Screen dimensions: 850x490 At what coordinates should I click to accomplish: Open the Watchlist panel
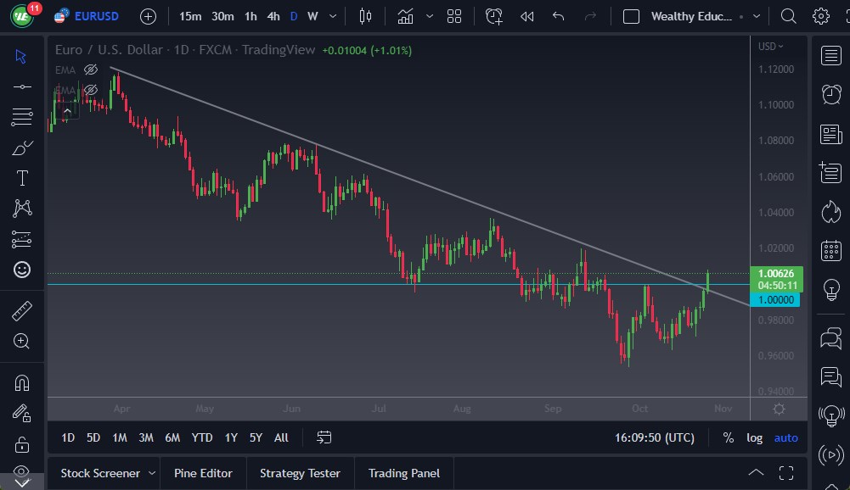point(830,54)
